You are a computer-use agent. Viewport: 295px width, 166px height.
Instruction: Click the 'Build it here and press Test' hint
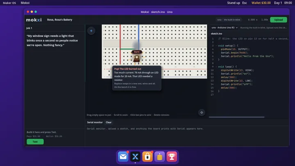click(x=41, y=132)
